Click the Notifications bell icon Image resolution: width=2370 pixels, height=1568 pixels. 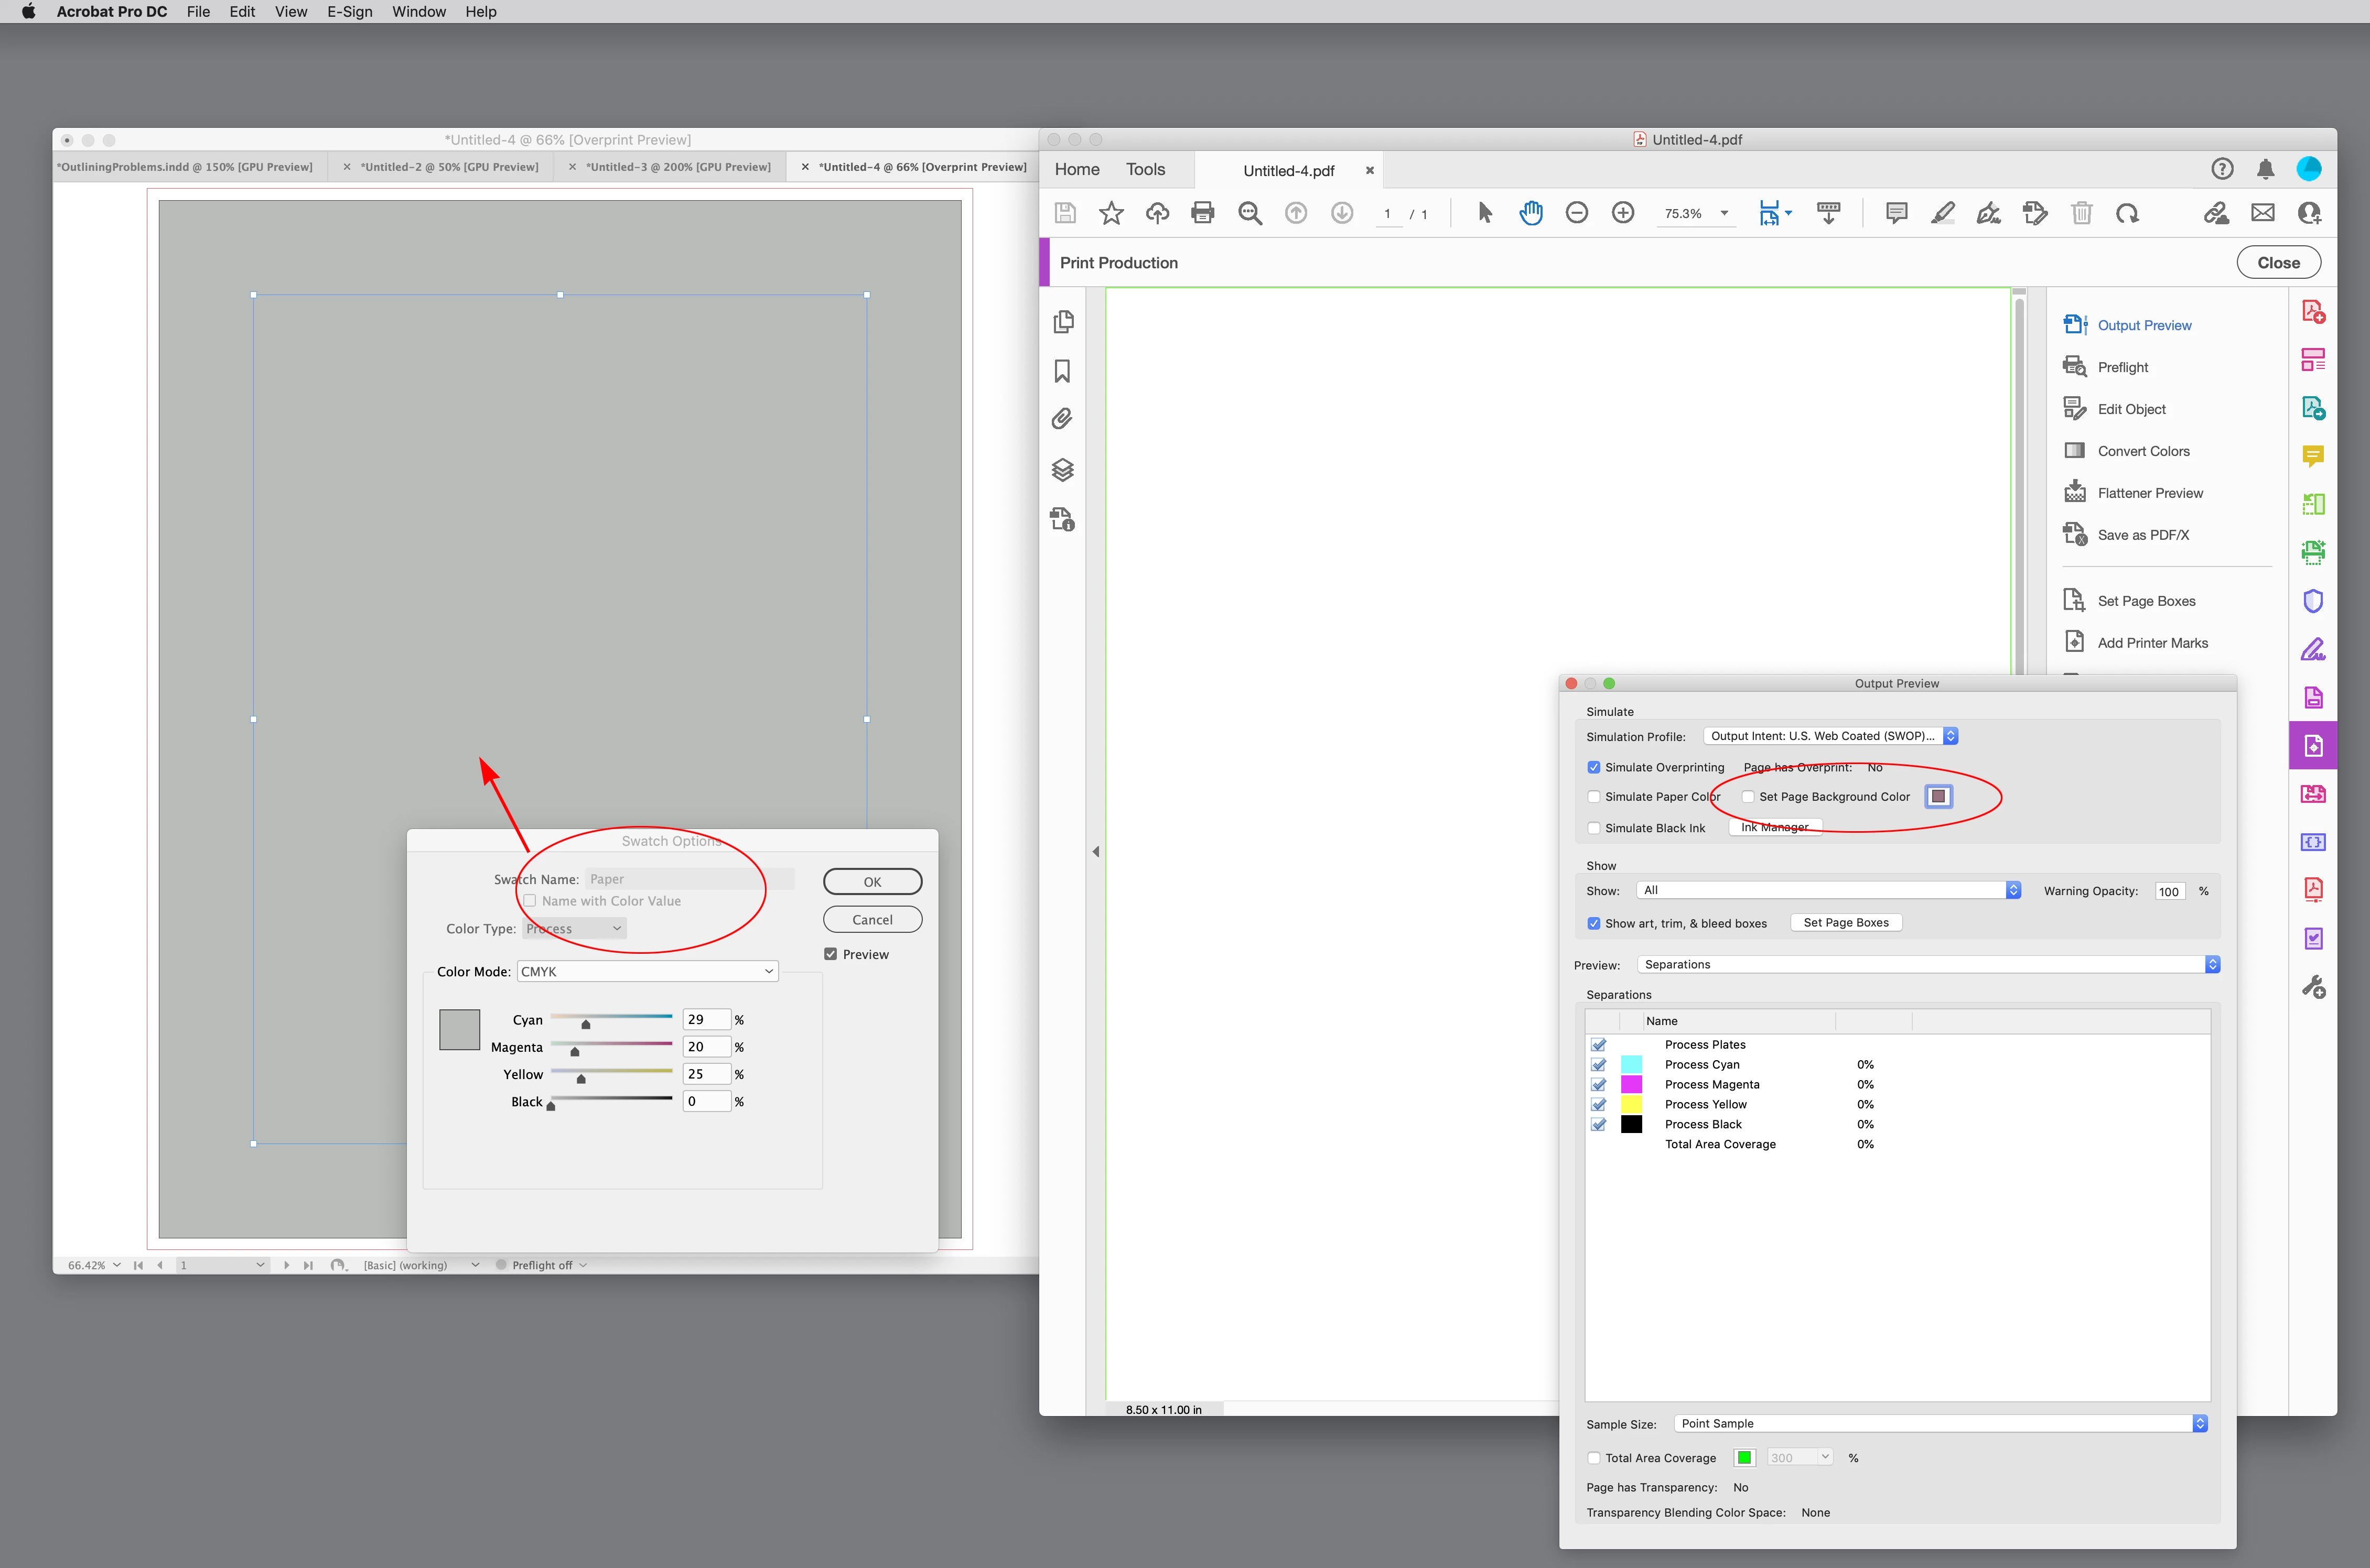pos(2265,169)
